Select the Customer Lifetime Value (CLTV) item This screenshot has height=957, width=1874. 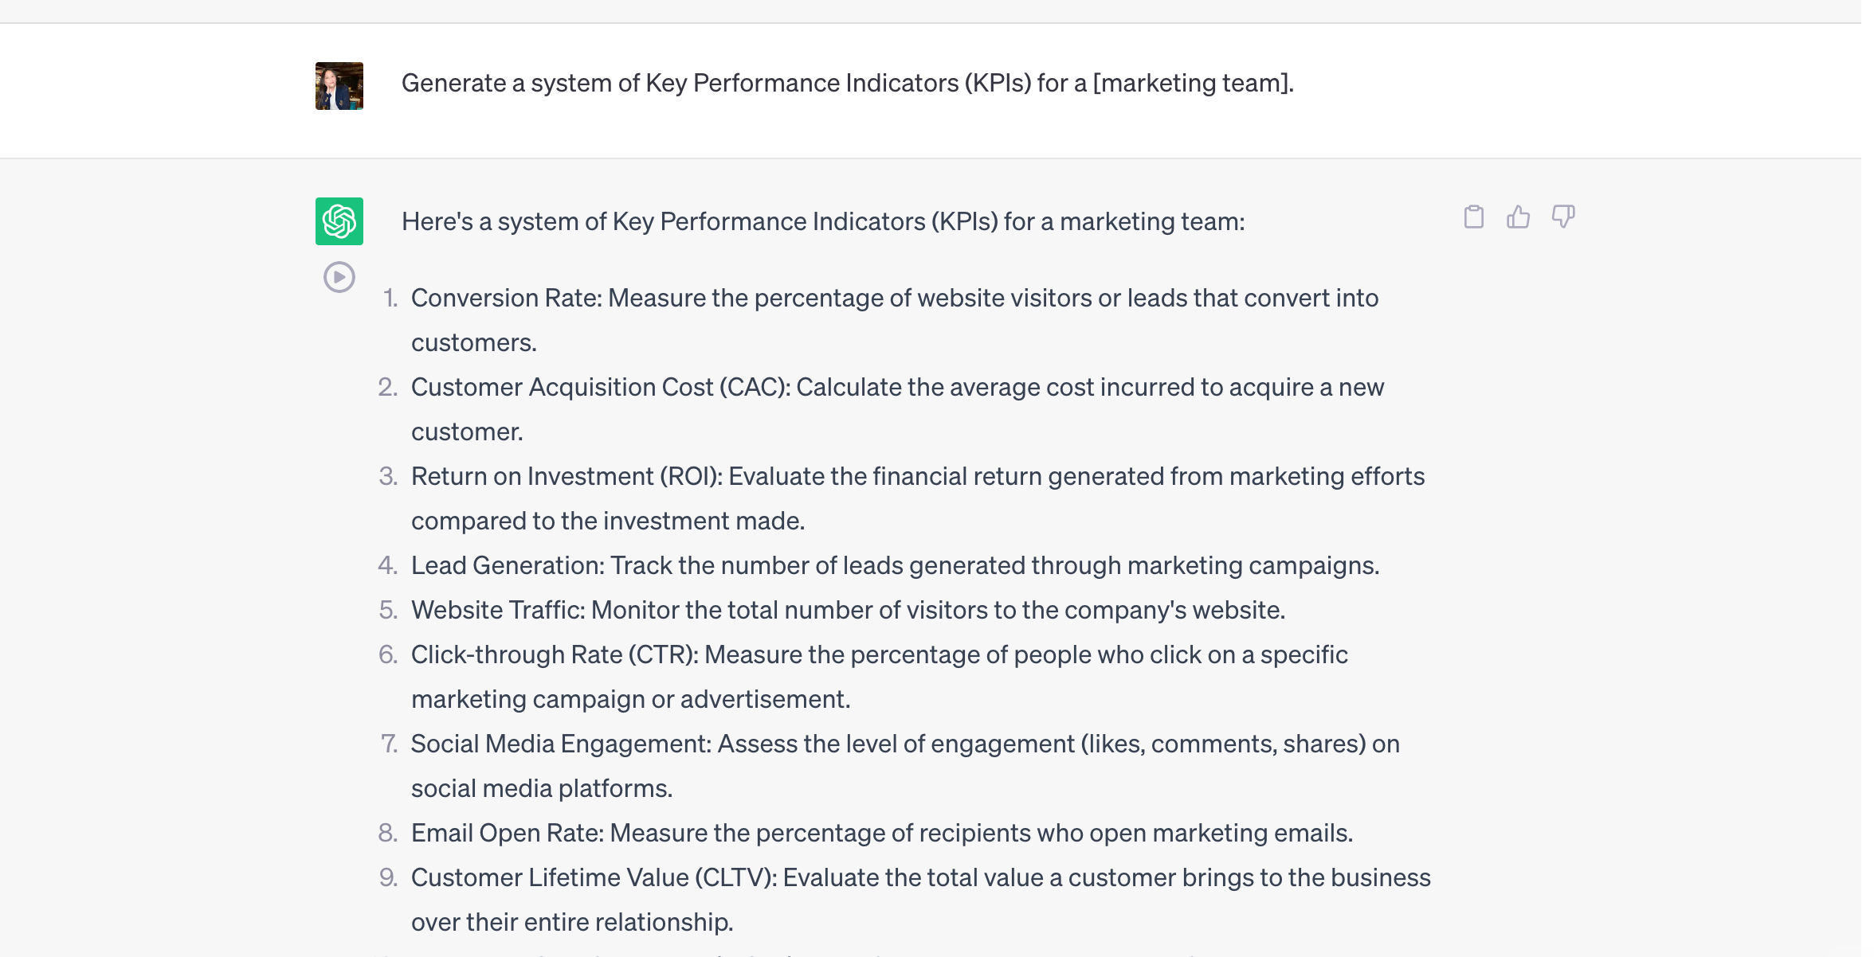[921, 900]
